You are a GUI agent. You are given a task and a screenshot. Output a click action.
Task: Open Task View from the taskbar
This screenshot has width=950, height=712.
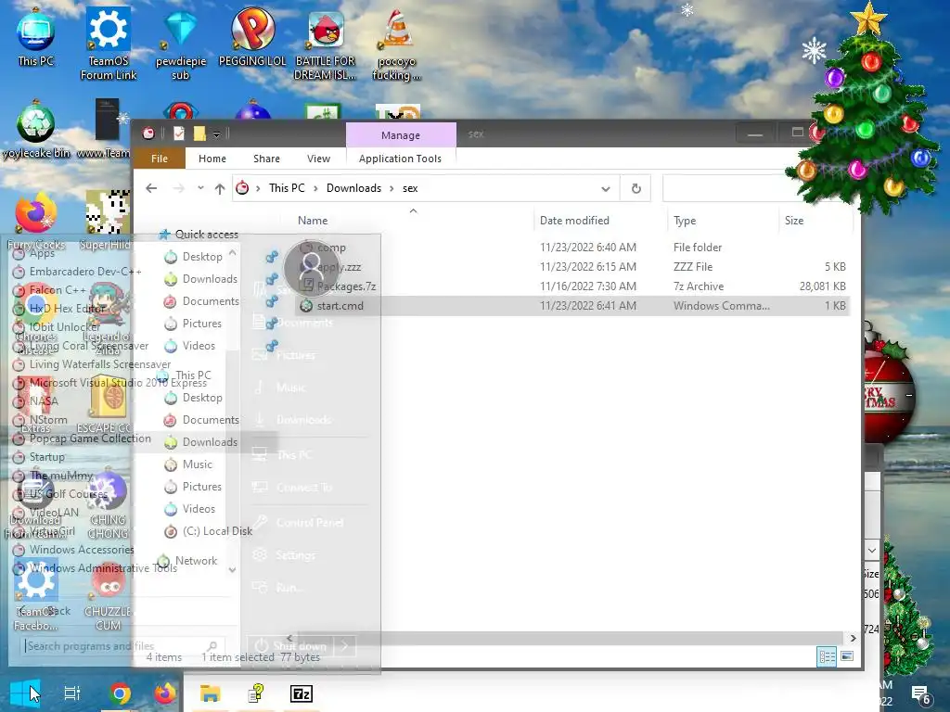click(x=72, y=693)
